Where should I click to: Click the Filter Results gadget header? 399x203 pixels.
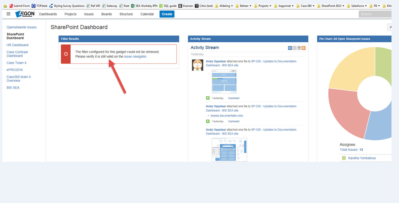click(x=119, y=39)
